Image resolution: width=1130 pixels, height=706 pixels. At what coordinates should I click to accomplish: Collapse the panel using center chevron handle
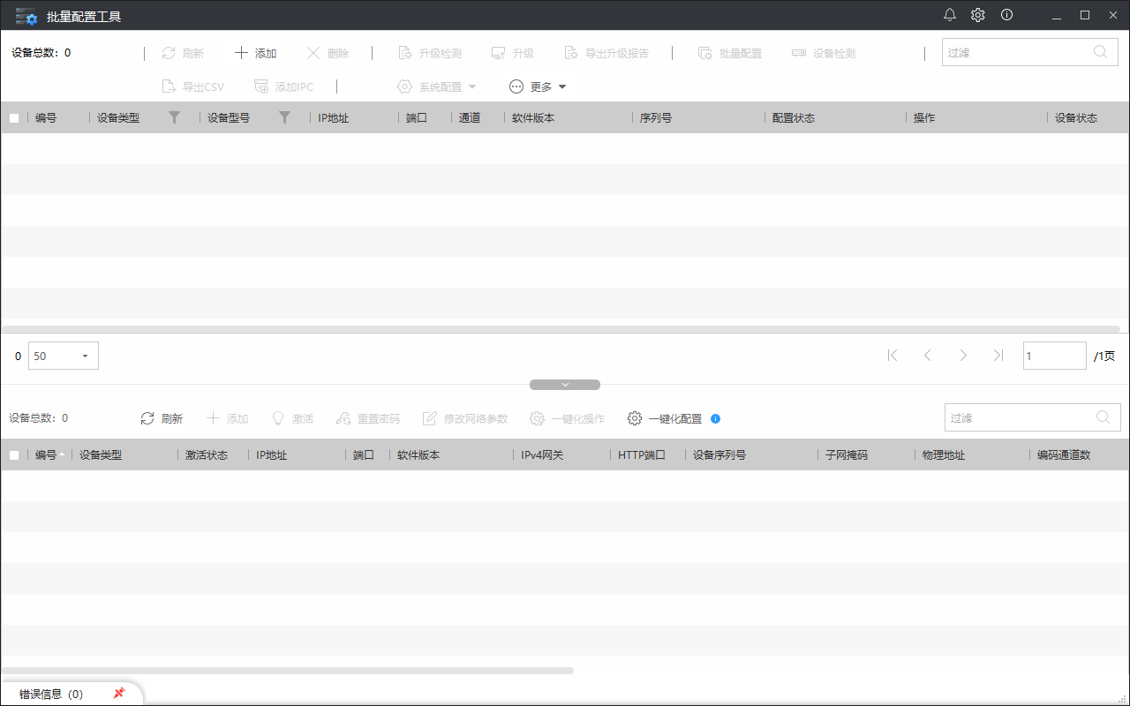(565, 385)
